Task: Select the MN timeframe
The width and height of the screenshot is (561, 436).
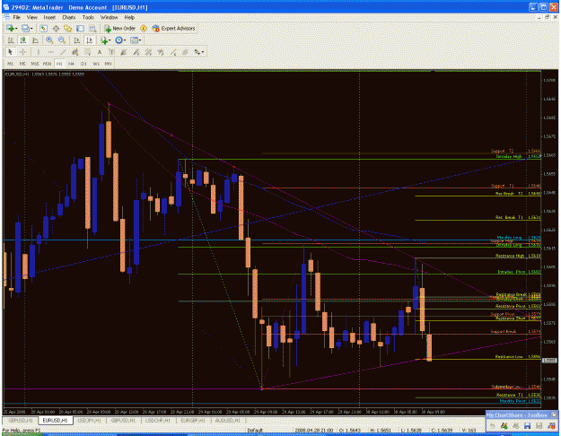Action: click(x=108, y=64)
